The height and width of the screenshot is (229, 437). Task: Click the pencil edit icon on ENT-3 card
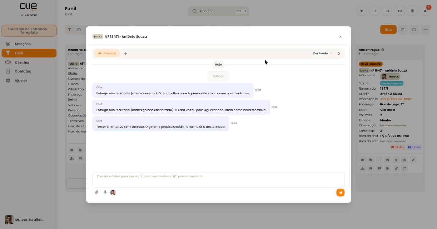[x=413, y=160]
